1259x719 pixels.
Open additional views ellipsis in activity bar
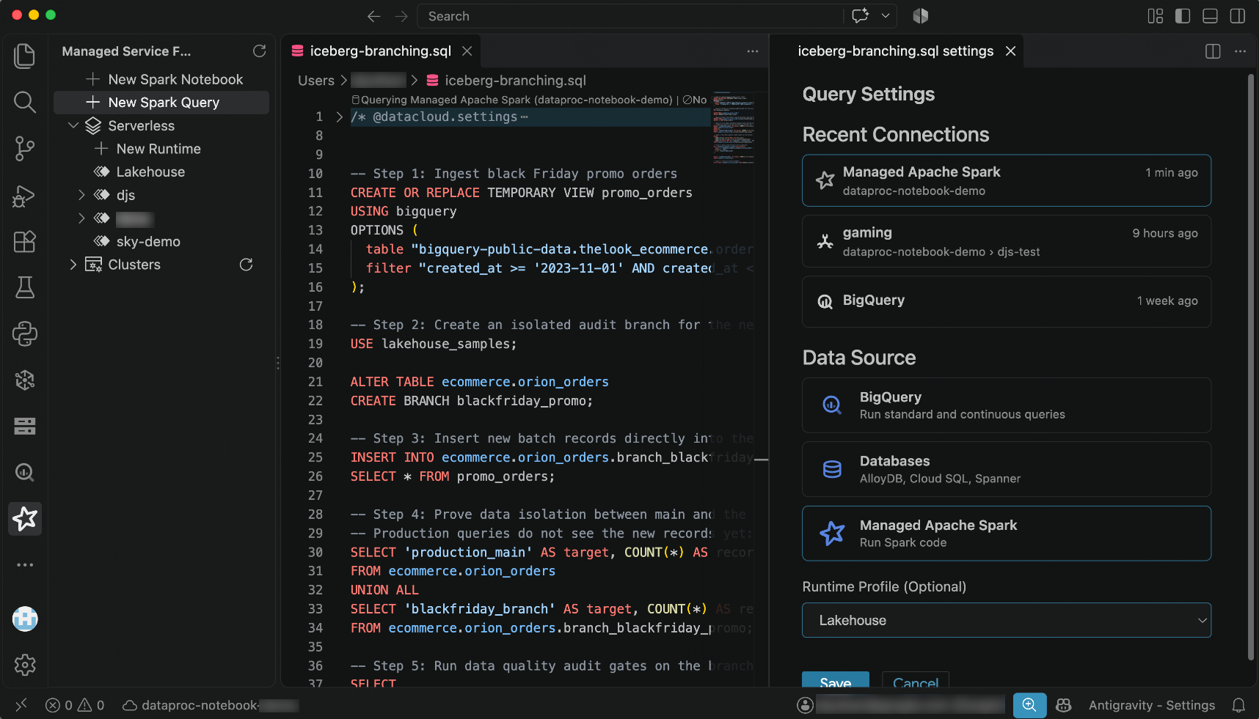(x=24, y=565)
